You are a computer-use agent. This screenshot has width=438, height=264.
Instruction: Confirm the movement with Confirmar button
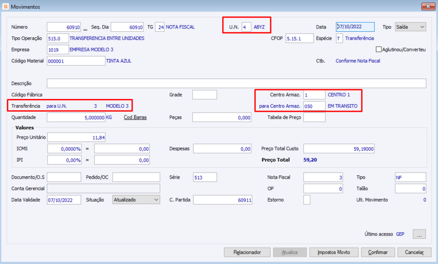click(x=378, y=252)
